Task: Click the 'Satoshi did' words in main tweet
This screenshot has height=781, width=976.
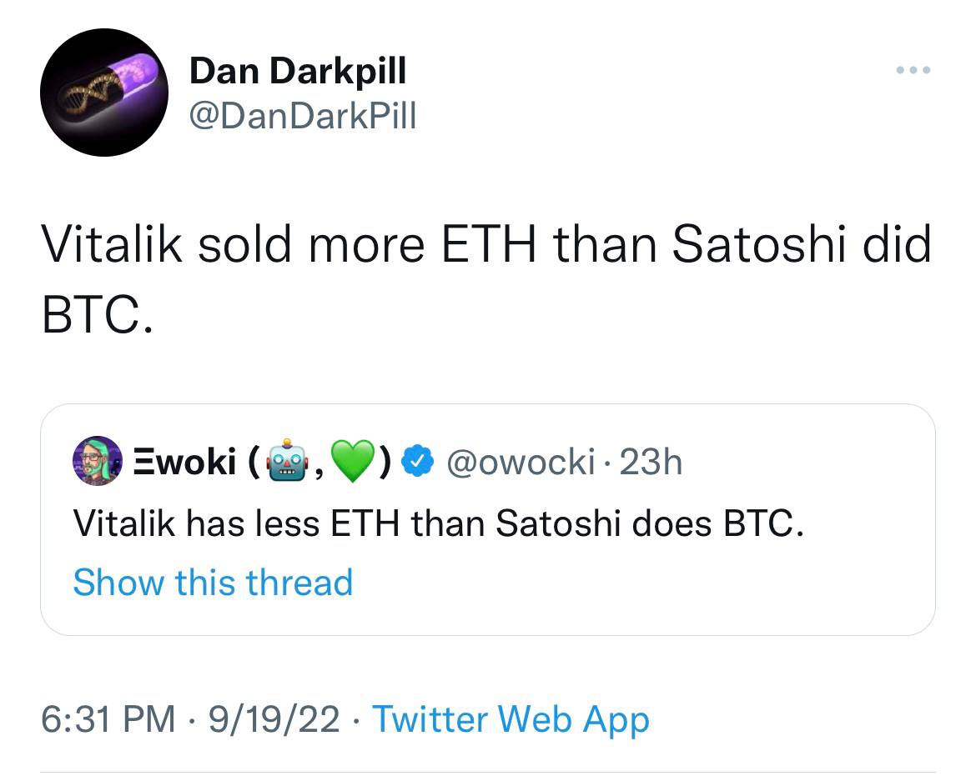Action: 802,243
